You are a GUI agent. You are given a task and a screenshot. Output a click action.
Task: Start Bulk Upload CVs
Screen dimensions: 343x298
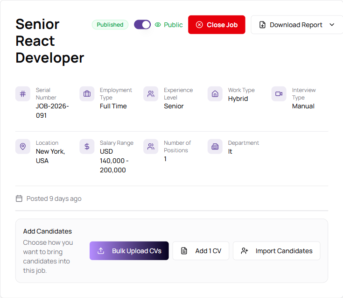(x=129, y=251)
